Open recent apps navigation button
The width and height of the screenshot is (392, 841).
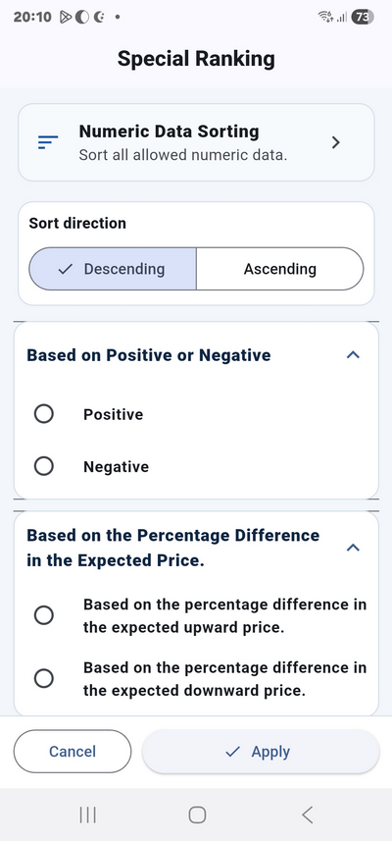click(x=87, y=815)
